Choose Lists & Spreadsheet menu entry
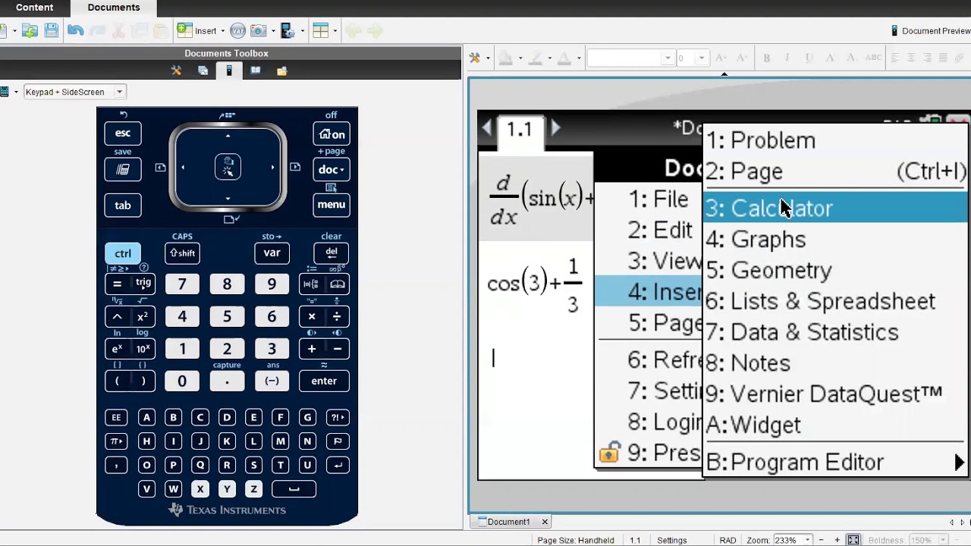The height and width of the screenshot is (546, 971). 836,301
